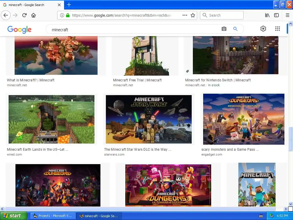The height and width of the screenshot is (220, 293).
Task: Open the What is Minecraft? thumbnail
Action: click(56, 55)
